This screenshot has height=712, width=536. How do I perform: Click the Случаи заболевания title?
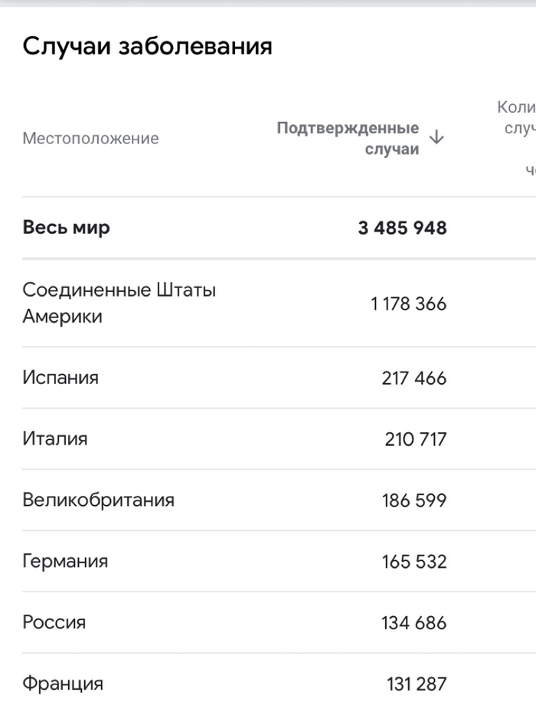149,45
